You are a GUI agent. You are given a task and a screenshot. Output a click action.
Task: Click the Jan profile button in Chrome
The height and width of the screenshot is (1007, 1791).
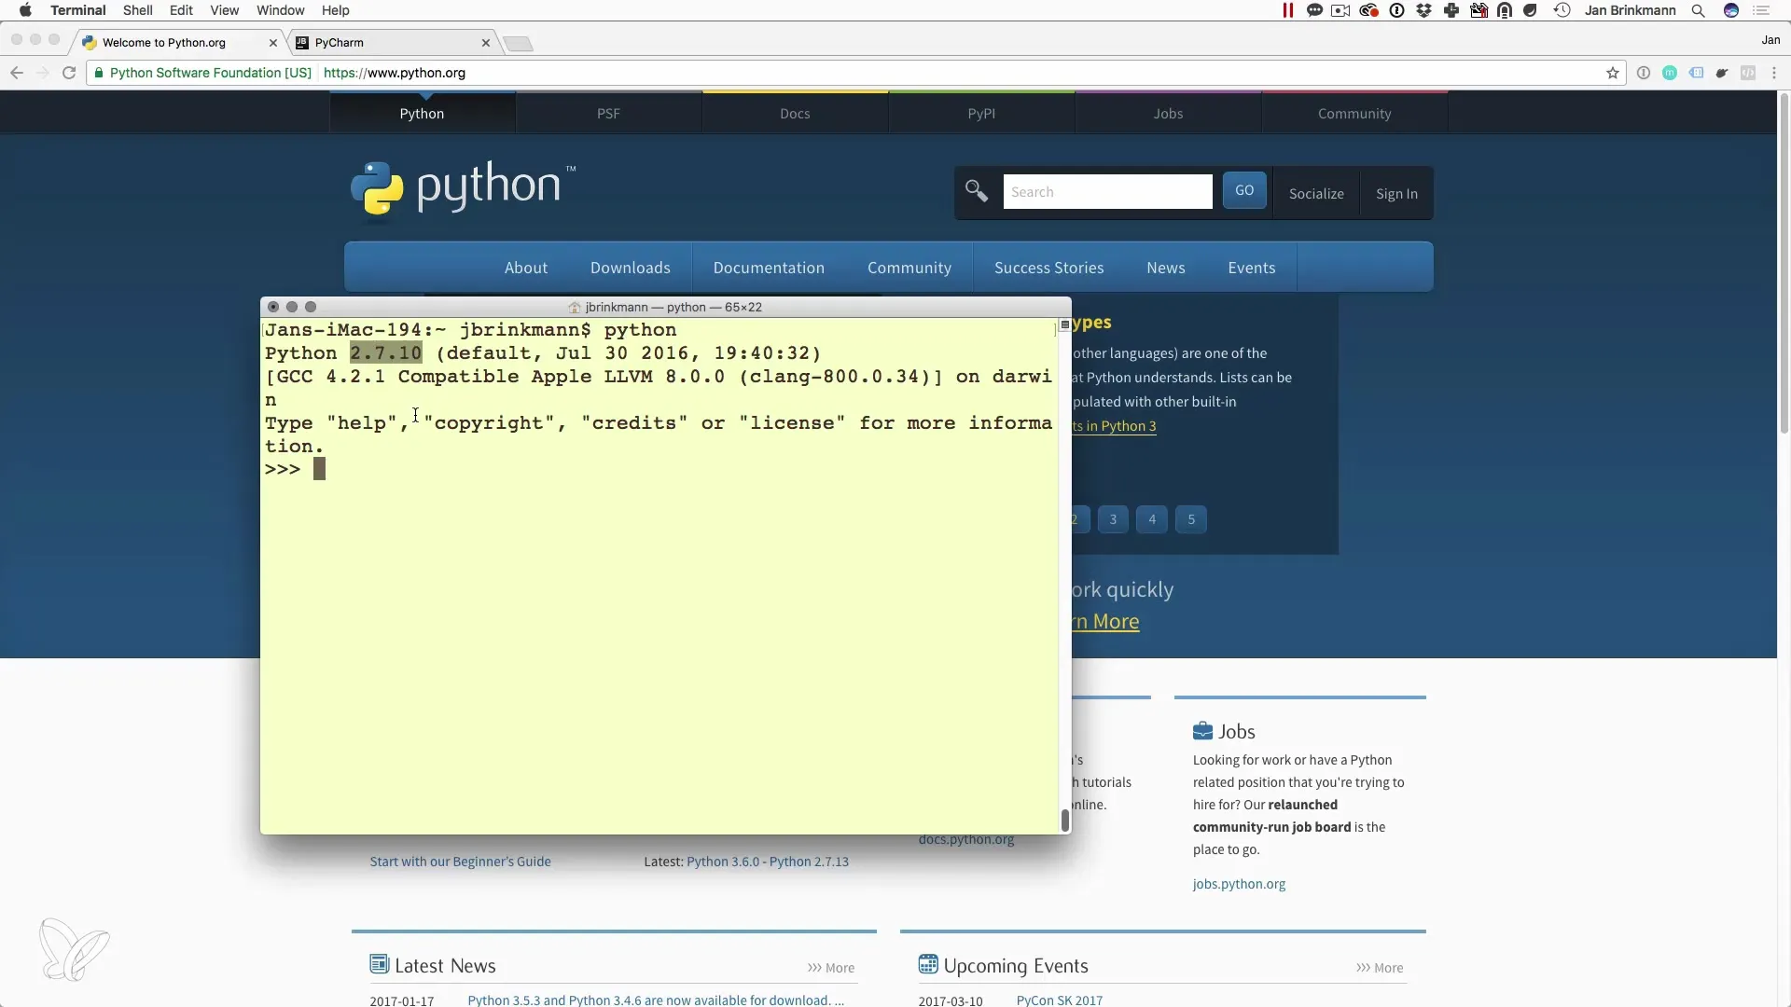pos(1770,40)
